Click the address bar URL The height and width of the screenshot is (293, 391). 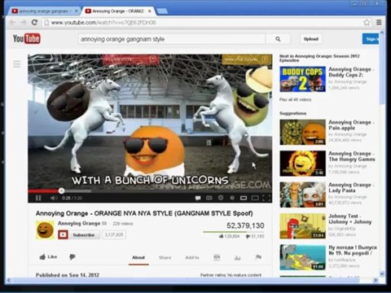[x=103, y=23]
